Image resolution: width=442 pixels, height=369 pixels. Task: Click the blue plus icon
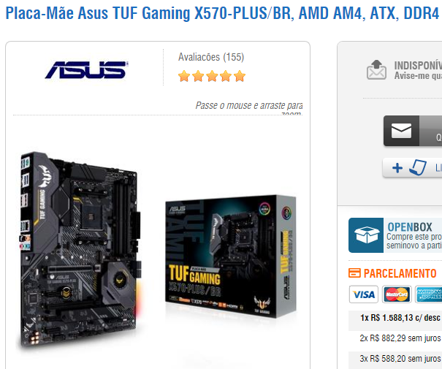397,168
